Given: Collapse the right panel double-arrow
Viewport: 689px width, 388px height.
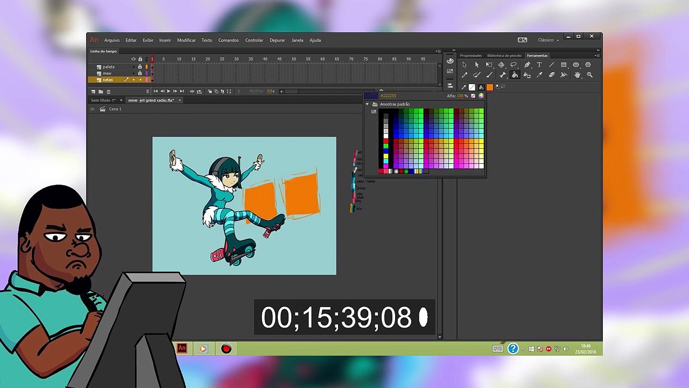Looking at the screenshot, I should pos(598,50).
